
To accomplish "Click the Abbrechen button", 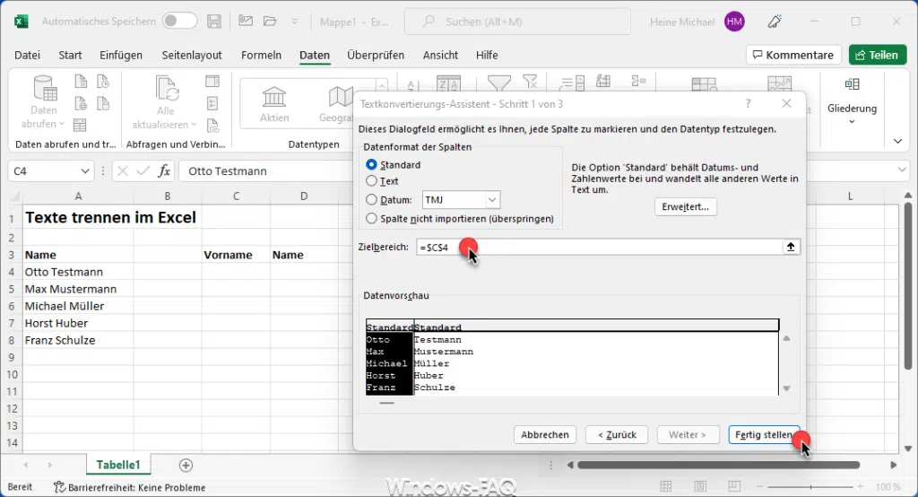I will [544, 435].
